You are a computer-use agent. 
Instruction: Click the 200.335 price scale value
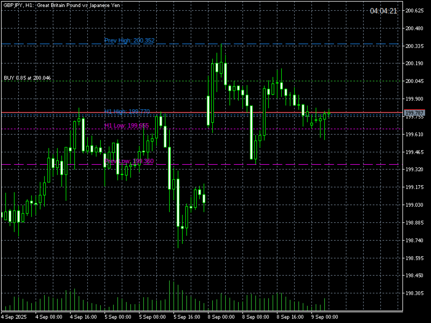click(x=414, y=46)
